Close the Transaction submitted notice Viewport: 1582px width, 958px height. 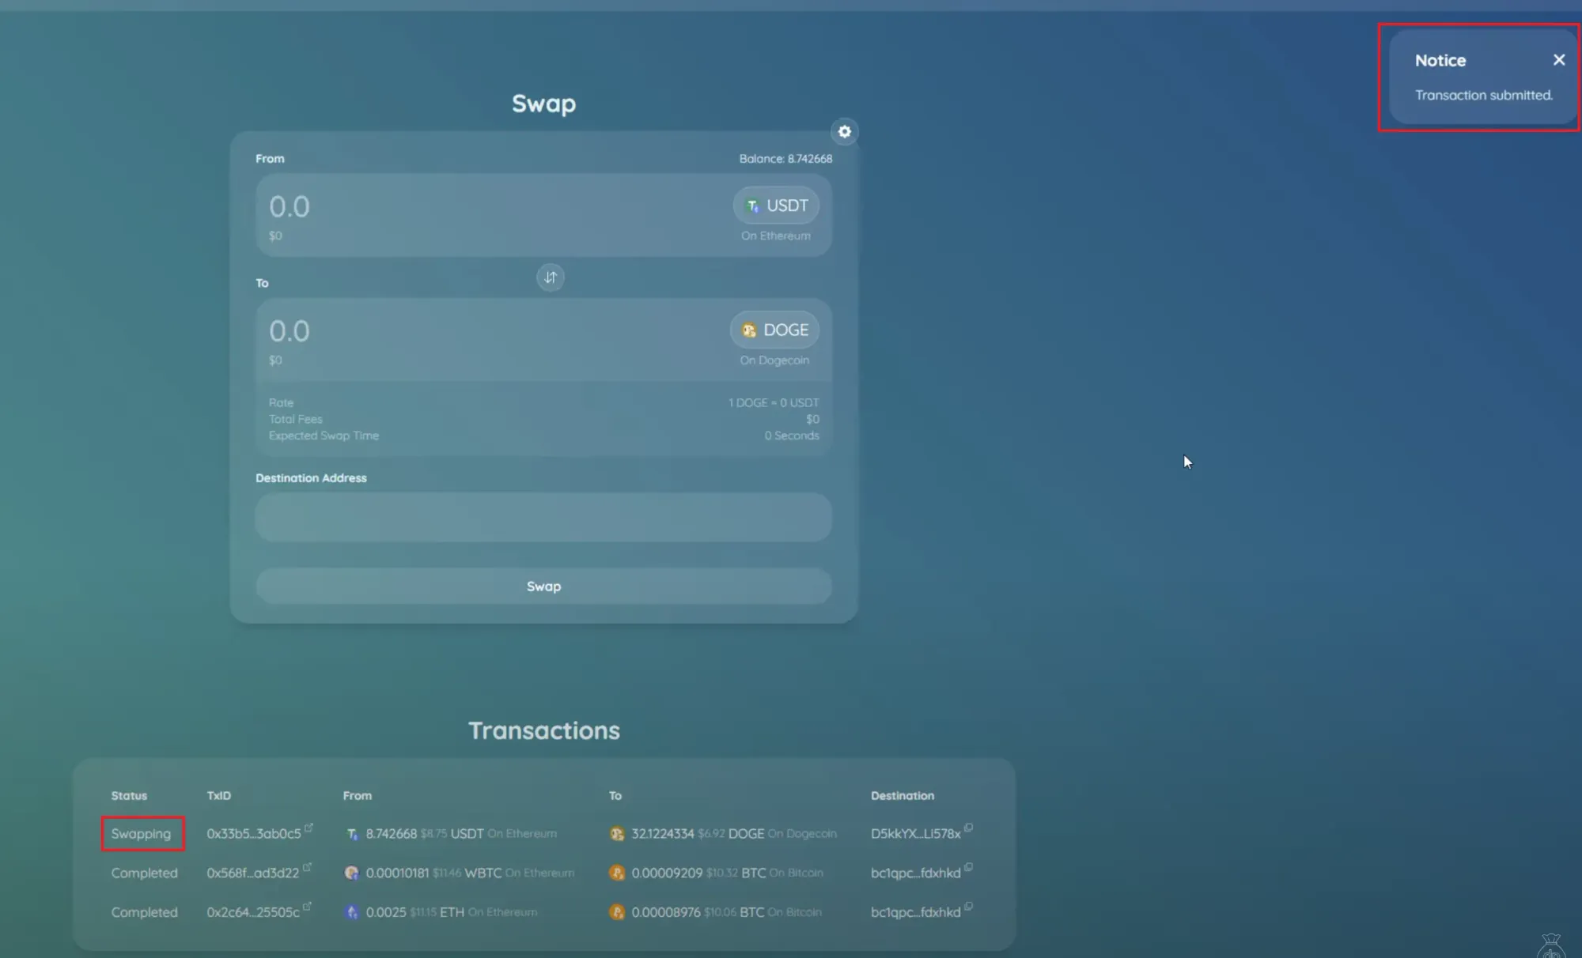(x=1558, y=60)
